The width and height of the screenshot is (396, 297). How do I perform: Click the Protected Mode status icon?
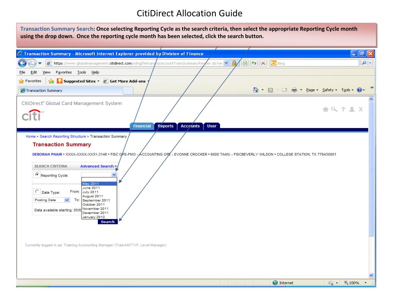(x=331, y=283)
